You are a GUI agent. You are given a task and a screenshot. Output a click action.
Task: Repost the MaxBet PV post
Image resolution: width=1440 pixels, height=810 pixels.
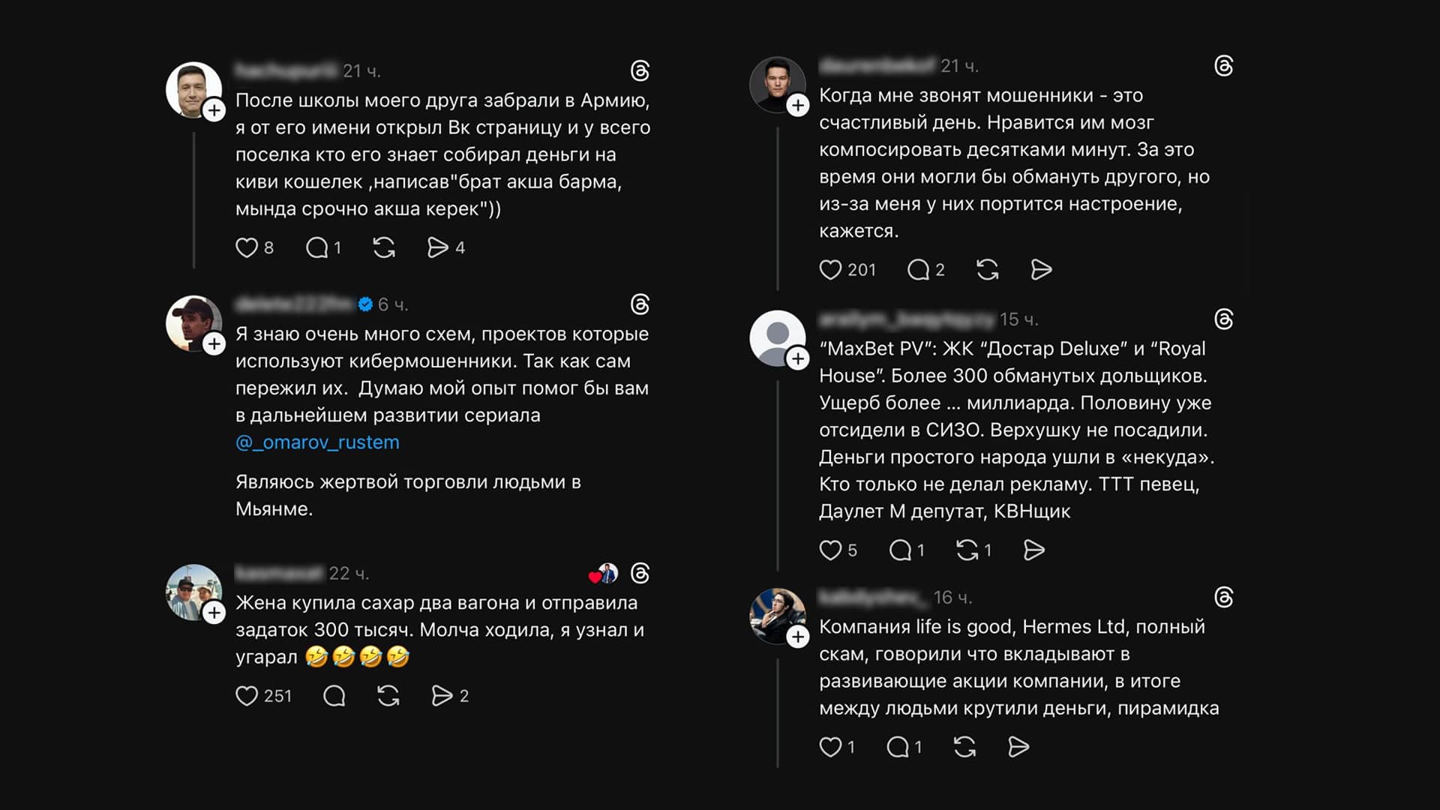tap(967, 550)
